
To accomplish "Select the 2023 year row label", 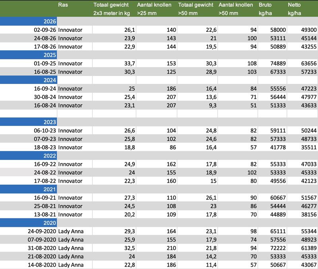I will [28, 122].
